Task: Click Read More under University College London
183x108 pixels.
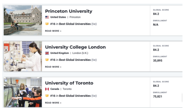Action: [53, 67]
